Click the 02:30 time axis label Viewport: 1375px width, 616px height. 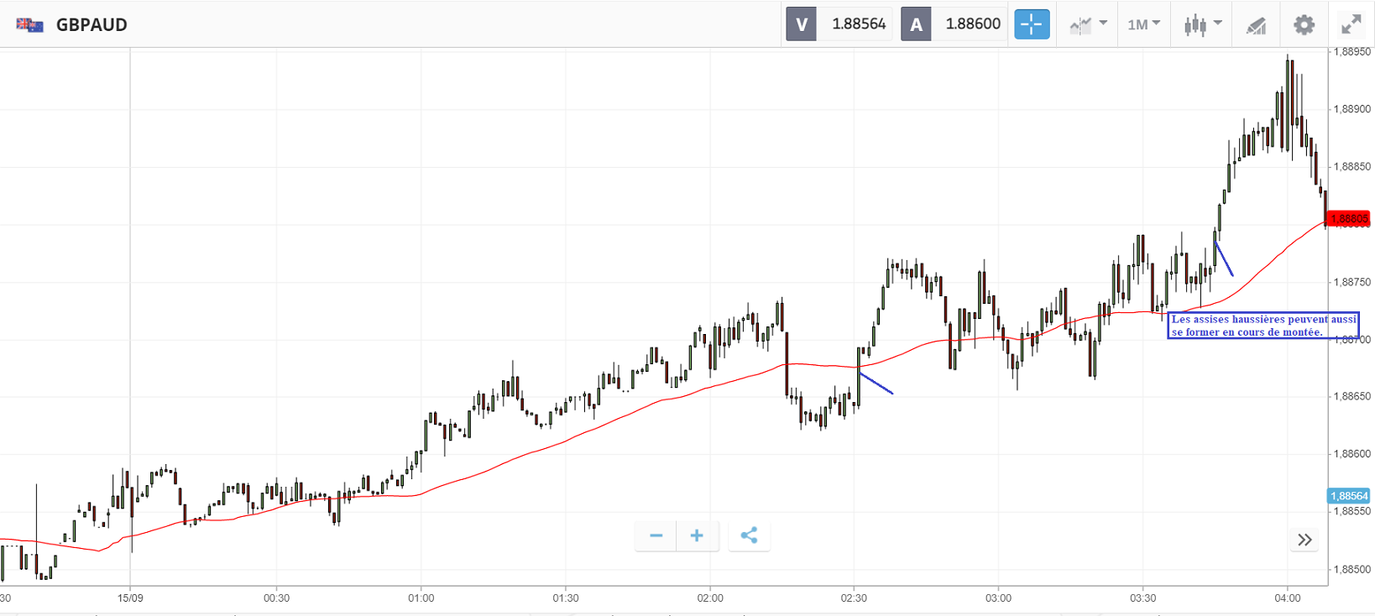click(854, 598)
